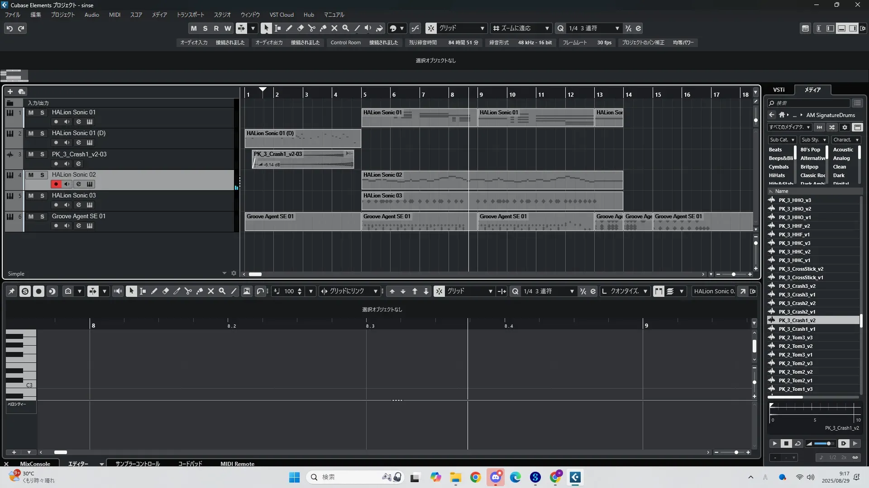Open instrument editor for HALion Sonic 03 track
The width and height of the screenshot is (869, 488).
[90, 205]
